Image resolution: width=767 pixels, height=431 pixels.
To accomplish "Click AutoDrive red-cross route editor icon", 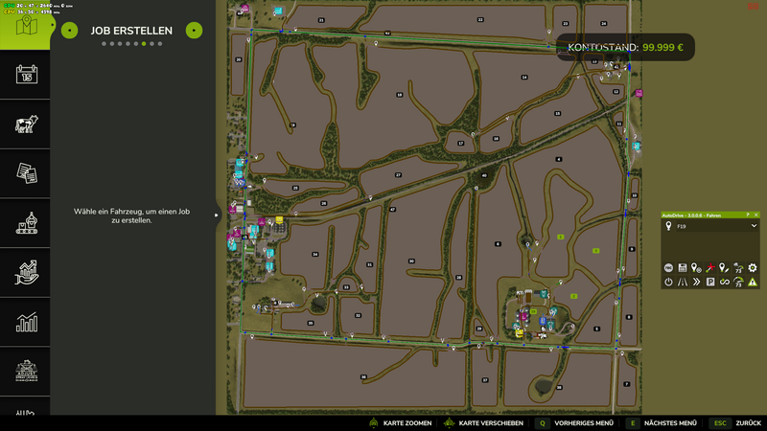I will pyautogui.click(x=710, y=268).
